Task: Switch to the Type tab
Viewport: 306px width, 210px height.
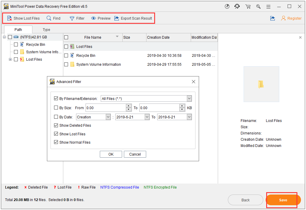Action: point(46,29)
